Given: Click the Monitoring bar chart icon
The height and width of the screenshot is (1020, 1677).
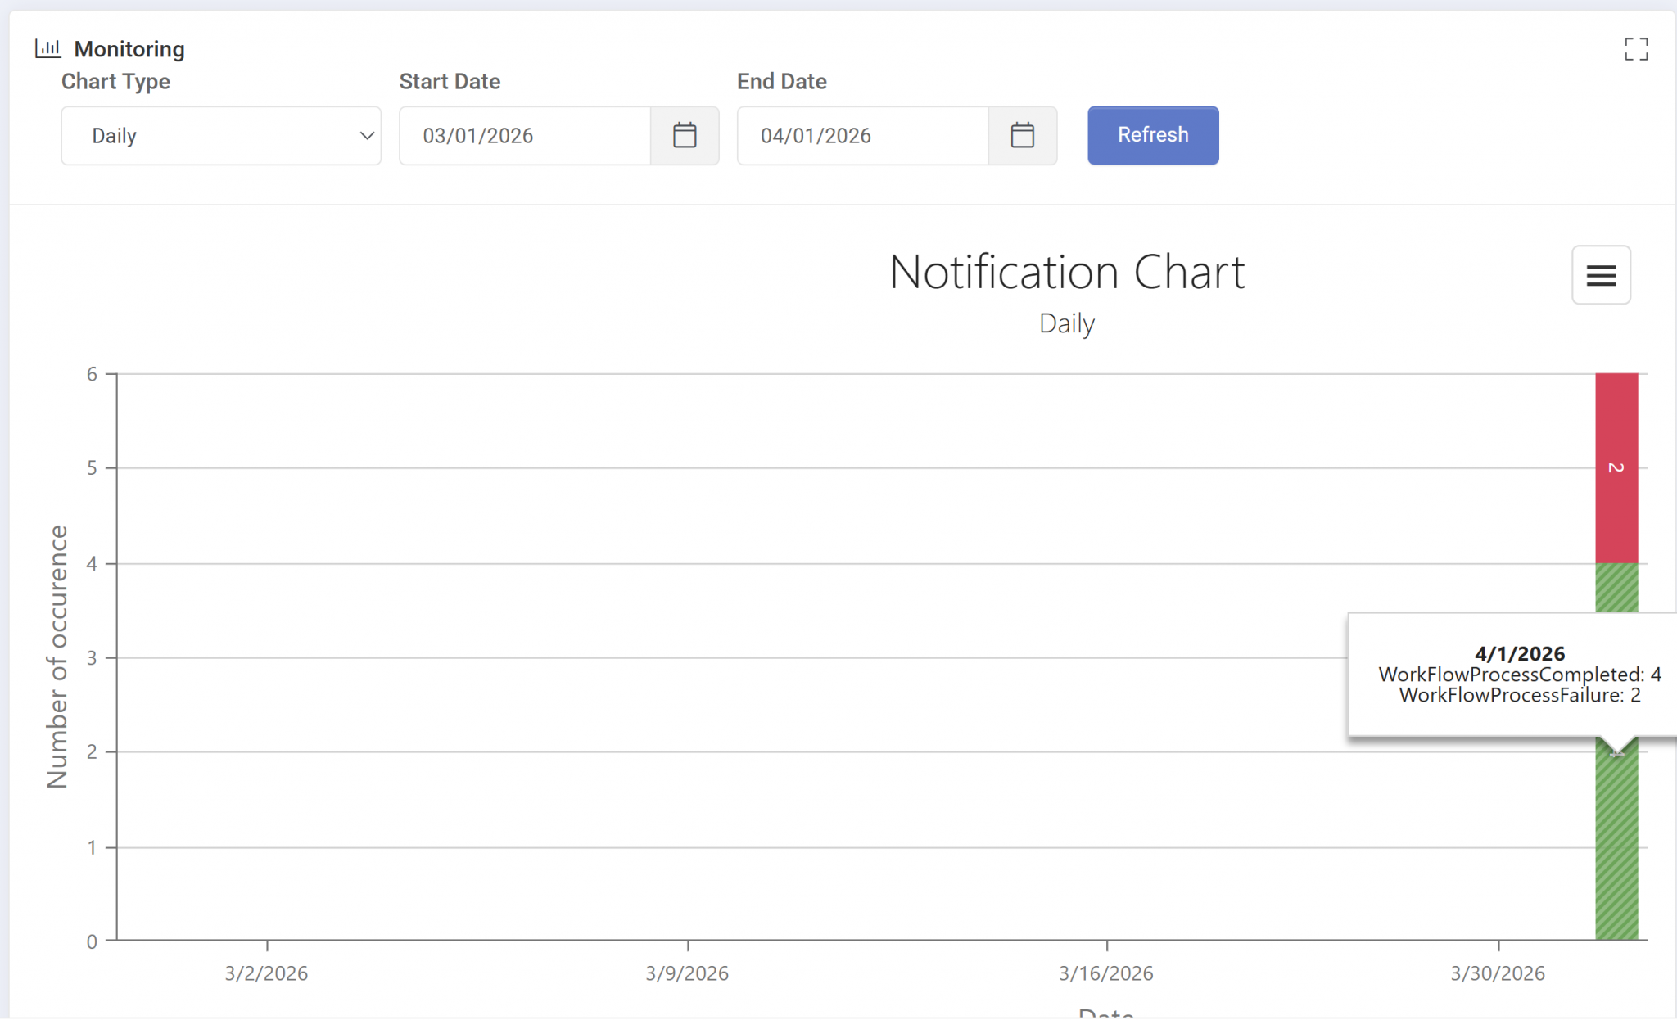Looking at the screenshot, I should click(x=47, y=48).
